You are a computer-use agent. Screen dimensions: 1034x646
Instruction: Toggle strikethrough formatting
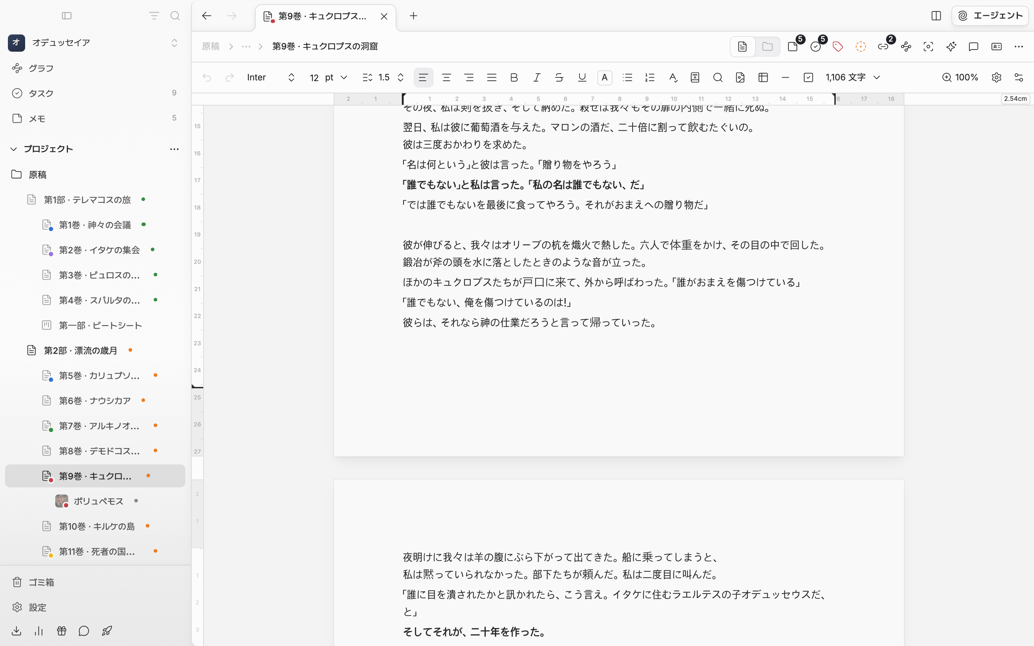point(559,77)
